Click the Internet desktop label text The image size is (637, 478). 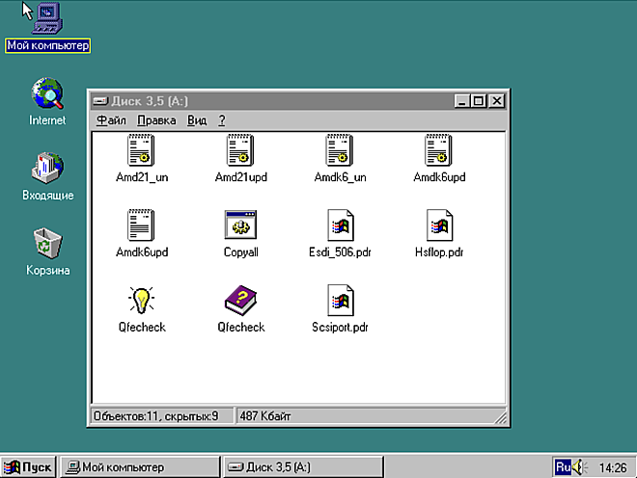[x=47, y=120]
